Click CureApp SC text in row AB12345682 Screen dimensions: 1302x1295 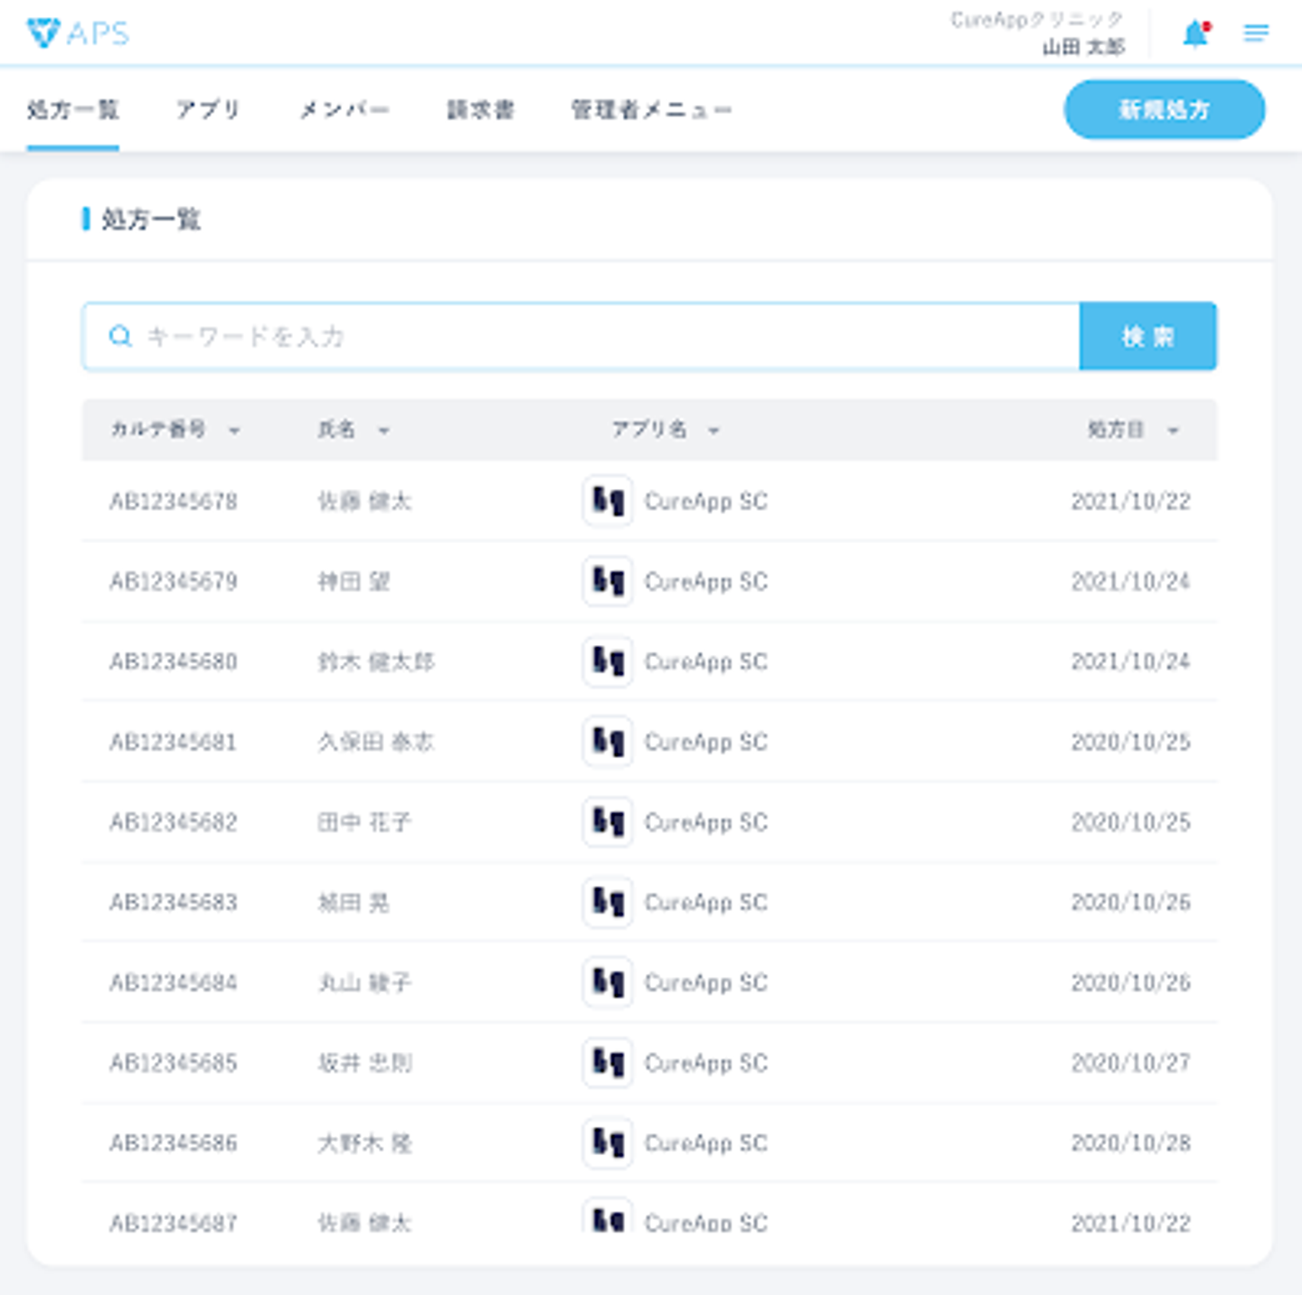(x=706, y=823)
